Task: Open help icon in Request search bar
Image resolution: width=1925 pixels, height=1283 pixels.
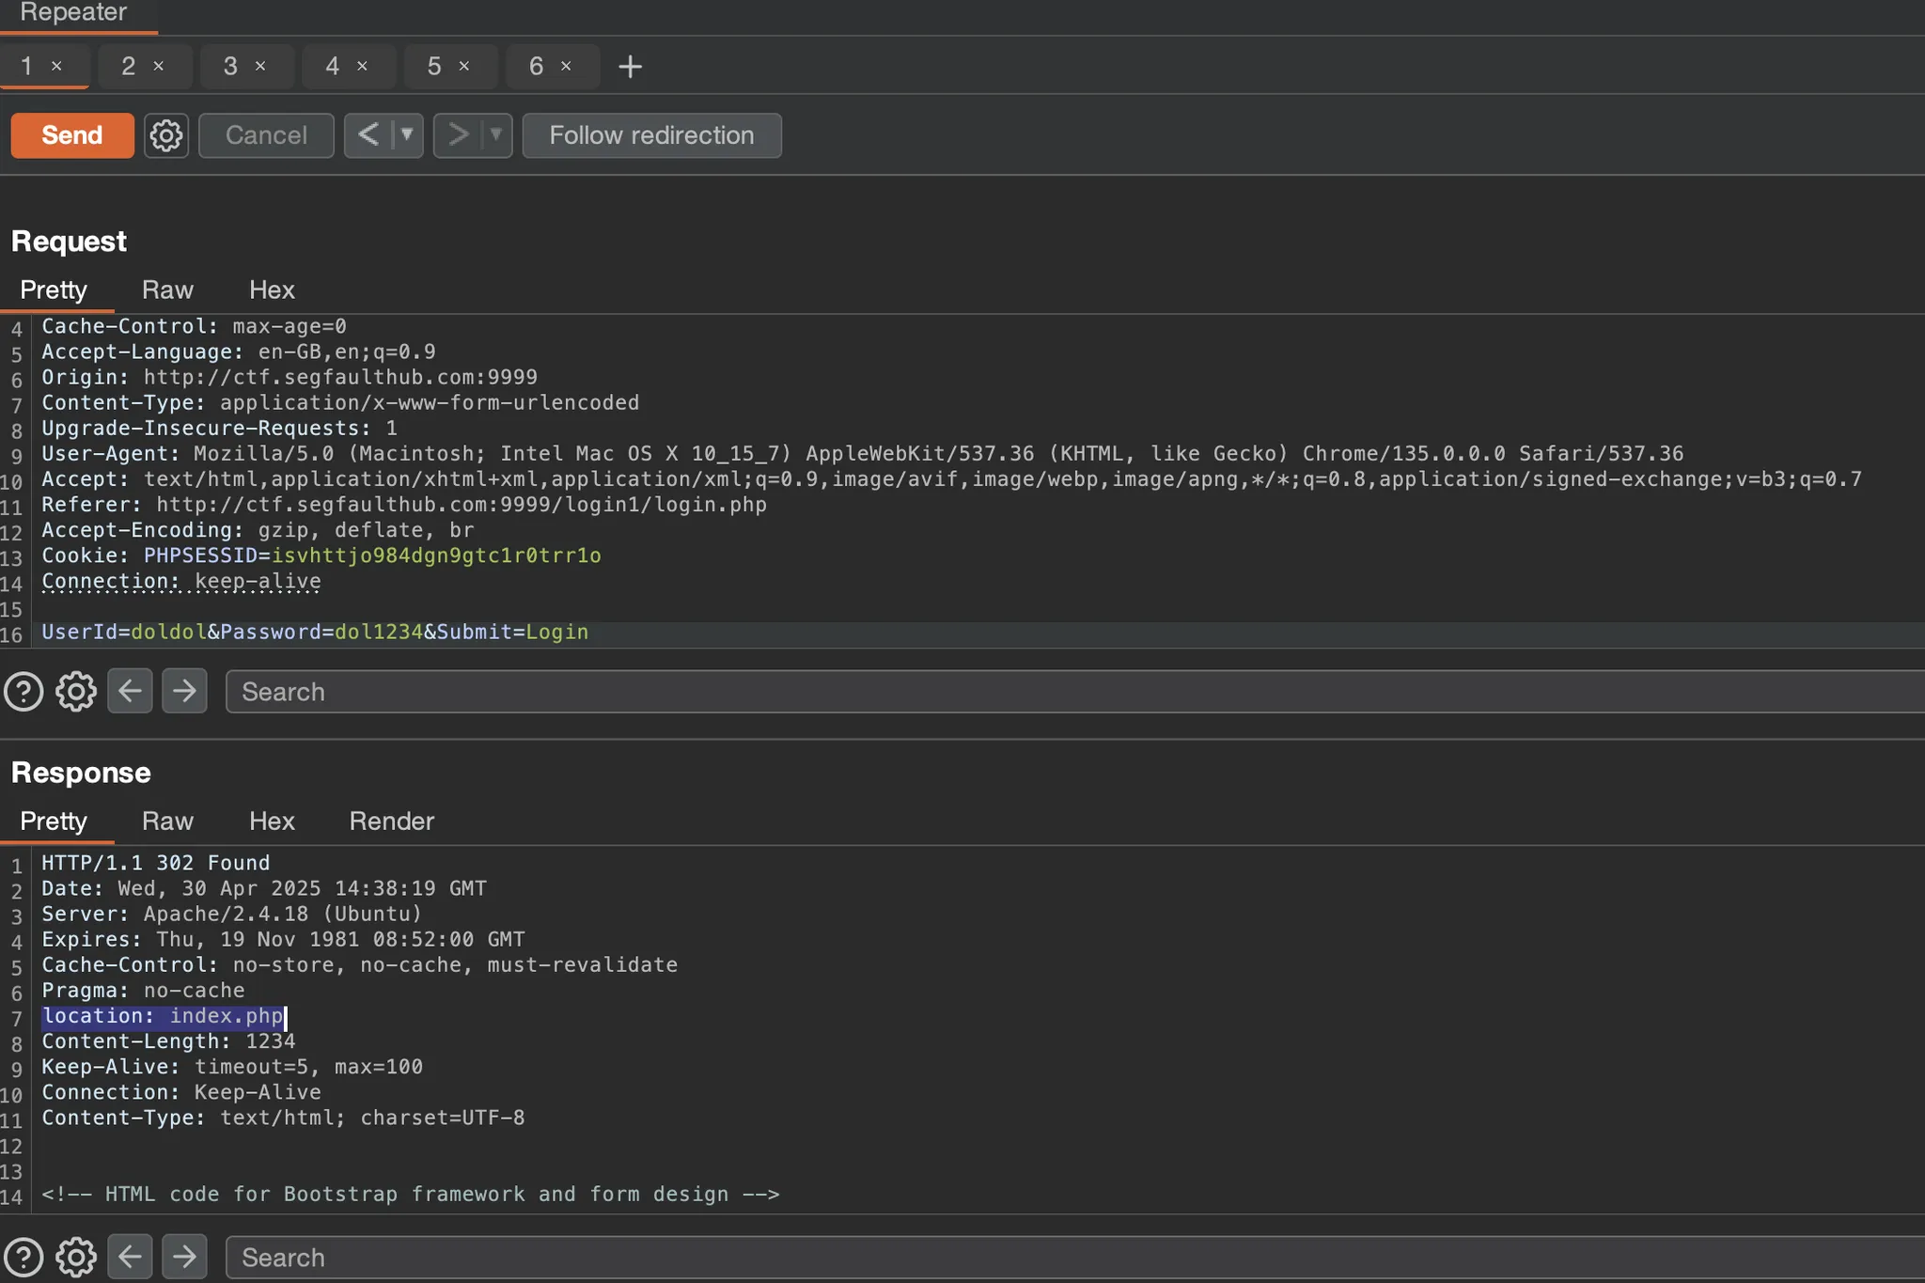Action: (23, 692)
